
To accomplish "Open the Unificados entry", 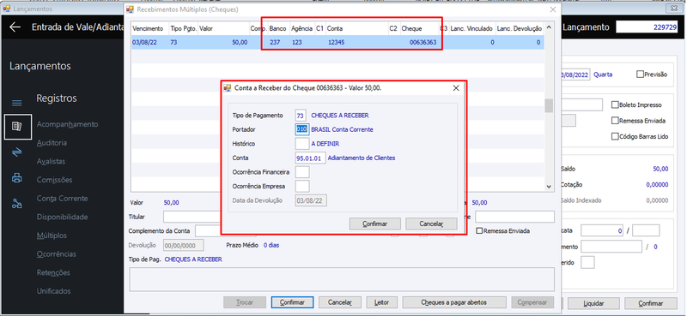I will point(53,291).
